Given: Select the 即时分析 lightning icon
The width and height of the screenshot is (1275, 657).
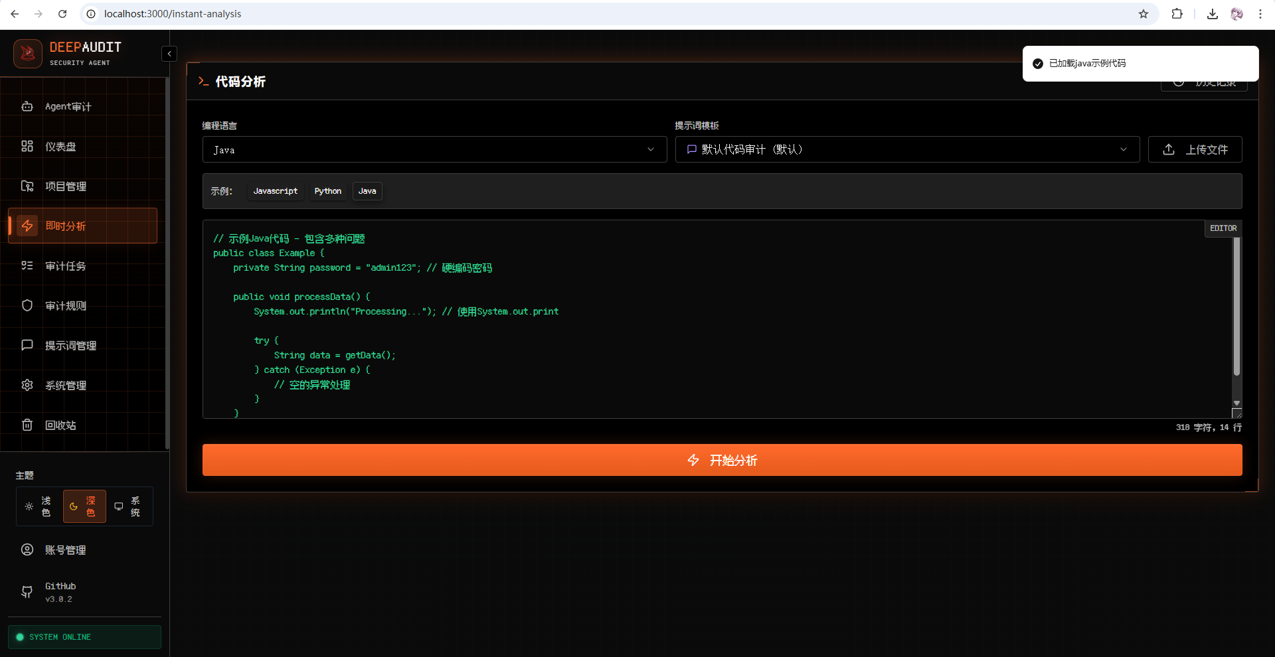Looking at the screenshot, I should click(x=27, y=226).
